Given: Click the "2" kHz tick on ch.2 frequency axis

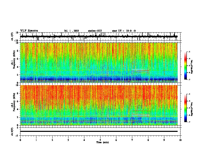Looking at the screenshot, I should click(18, 117).
